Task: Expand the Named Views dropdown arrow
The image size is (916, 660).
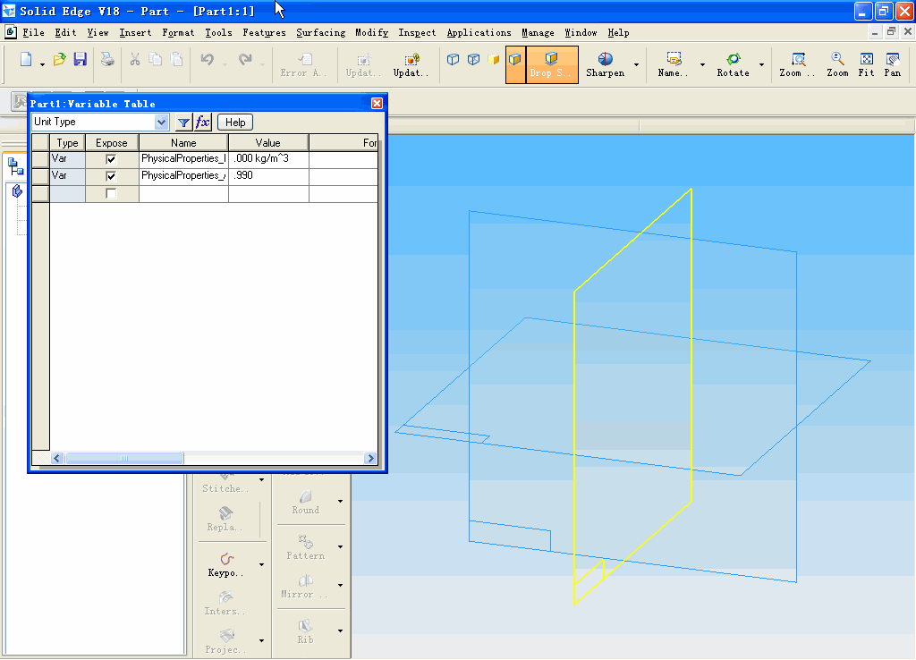Action: point(702,64)
